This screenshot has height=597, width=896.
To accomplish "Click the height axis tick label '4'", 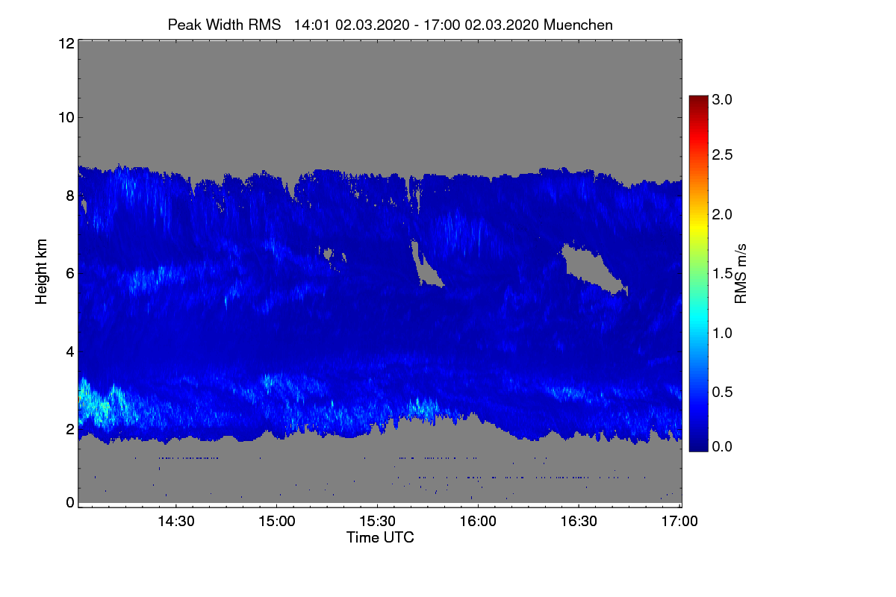I will tap(70, 351).
